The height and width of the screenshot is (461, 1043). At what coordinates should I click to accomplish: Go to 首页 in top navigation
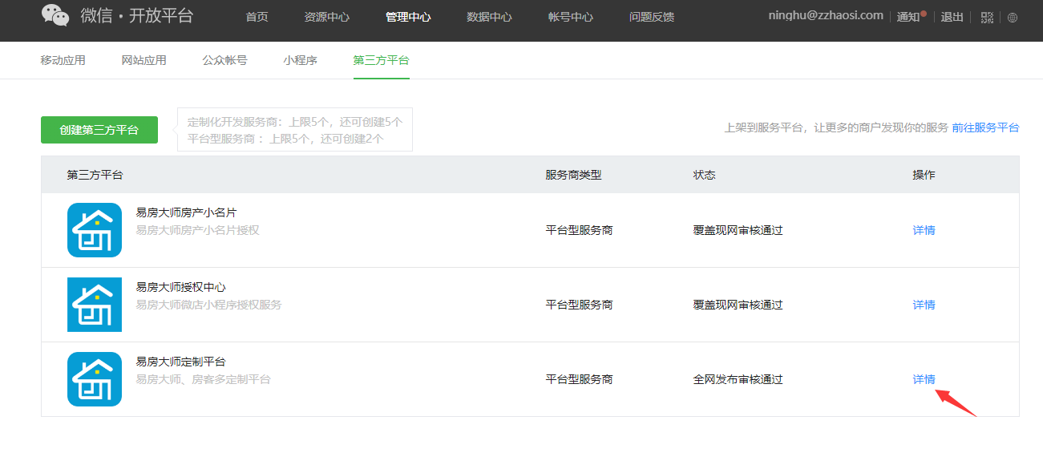point(257,17)
